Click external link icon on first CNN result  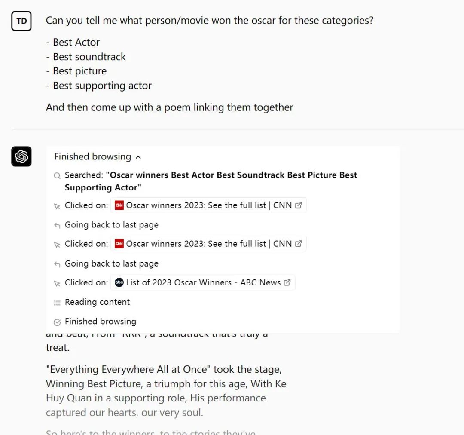tap(298, 205)
